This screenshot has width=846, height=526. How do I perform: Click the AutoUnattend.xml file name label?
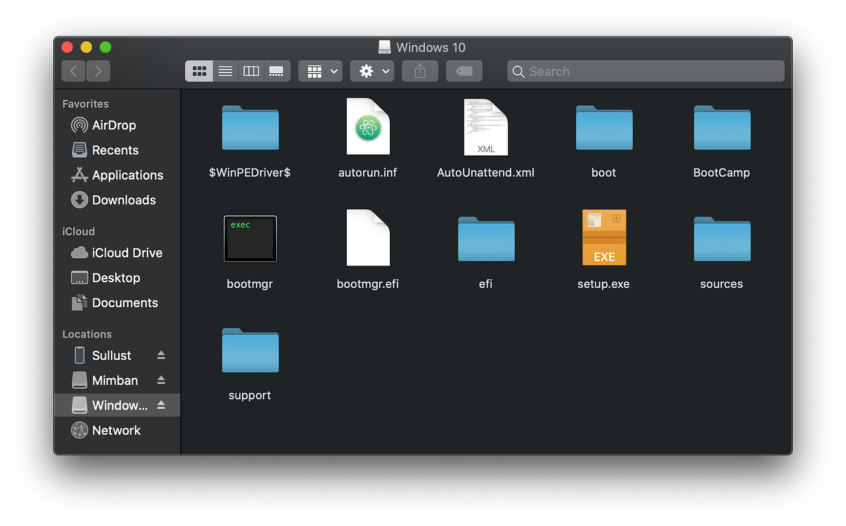[486, 172]
